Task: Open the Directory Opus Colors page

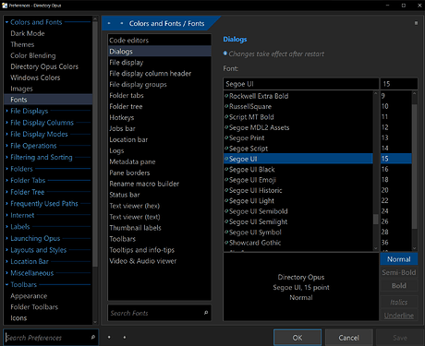Action: coord(44,66)
